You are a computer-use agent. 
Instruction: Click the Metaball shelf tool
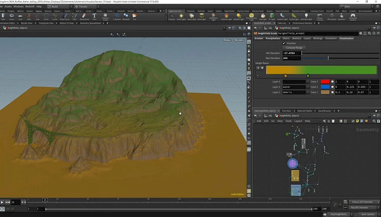(126, 16)
